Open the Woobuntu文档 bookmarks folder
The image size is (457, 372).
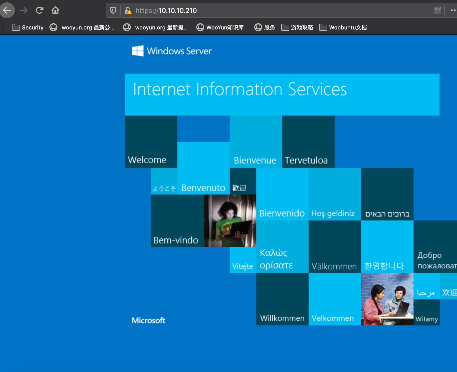tap(343, 27)
